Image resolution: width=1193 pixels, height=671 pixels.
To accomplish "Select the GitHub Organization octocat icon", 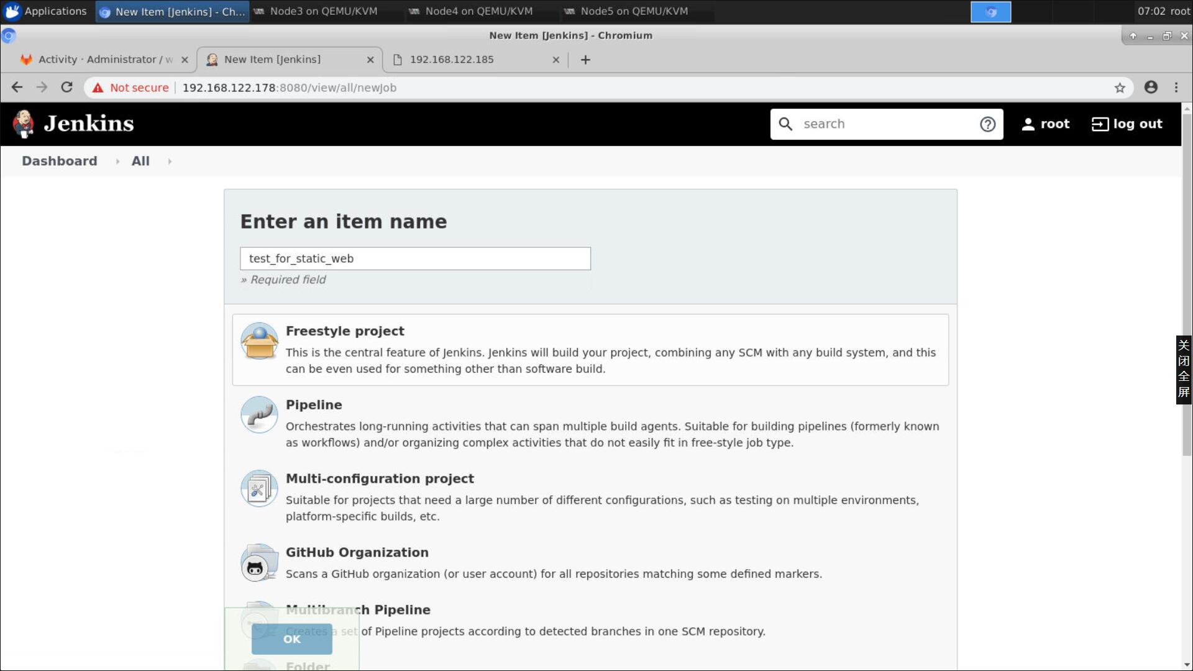I will pos(259,562).
